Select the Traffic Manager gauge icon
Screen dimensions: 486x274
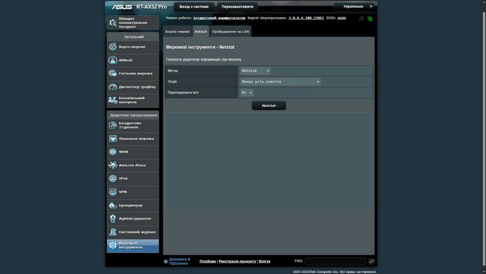[113, 87]
